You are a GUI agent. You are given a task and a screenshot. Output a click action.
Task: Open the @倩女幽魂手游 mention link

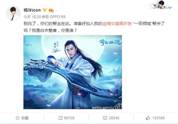pyautogui.click(x=117, y=23)
